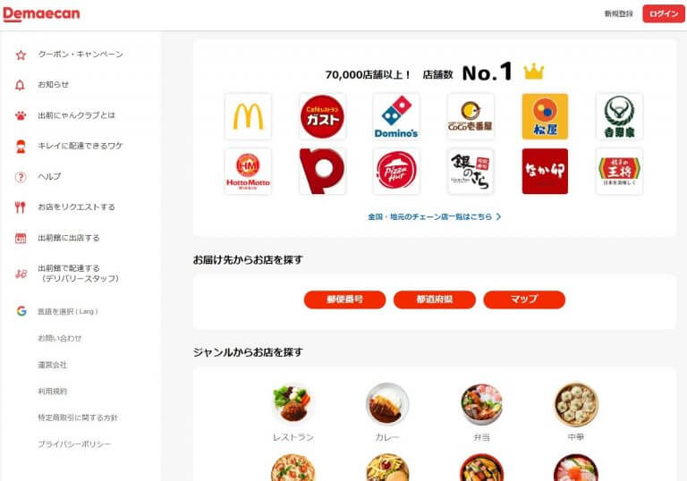The image size is (687, 481).
Task: Select the CoCo壱番屋 curry logo
Action: [x=471, y=116]
